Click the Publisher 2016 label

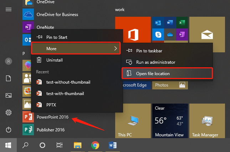tap(51, 130)
